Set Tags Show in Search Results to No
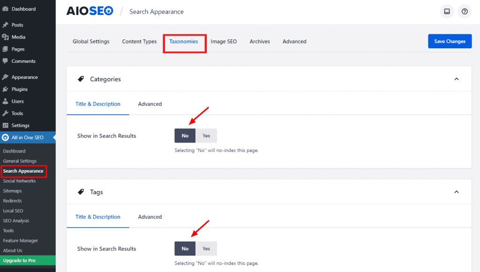 [x=185, y=249]
